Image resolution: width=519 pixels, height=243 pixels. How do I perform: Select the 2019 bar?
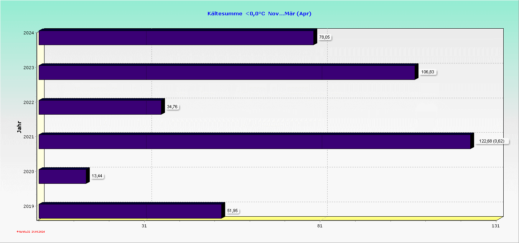(130, 211)
